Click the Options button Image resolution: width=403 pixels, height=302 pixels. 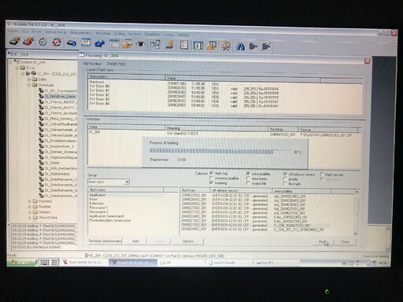pos(188,241)
